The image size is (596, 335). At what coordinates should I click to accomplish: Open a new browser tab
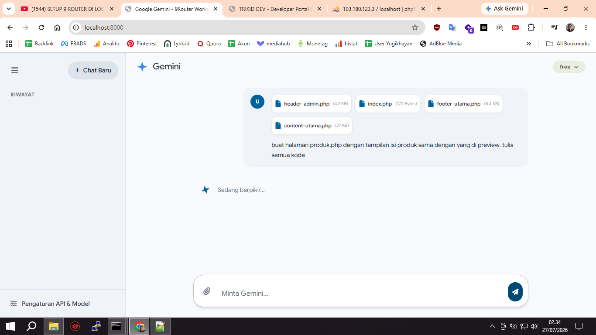click(439, 9)
